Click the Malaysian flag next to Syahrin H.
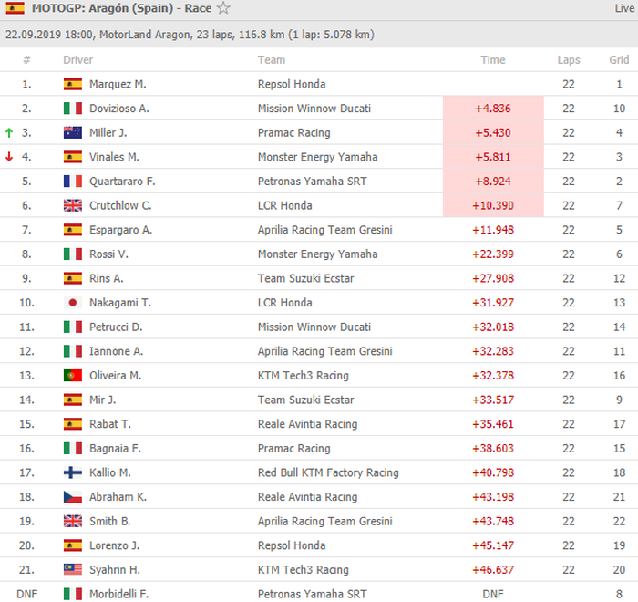Screen dimensions: 638x602 point(73,570)
